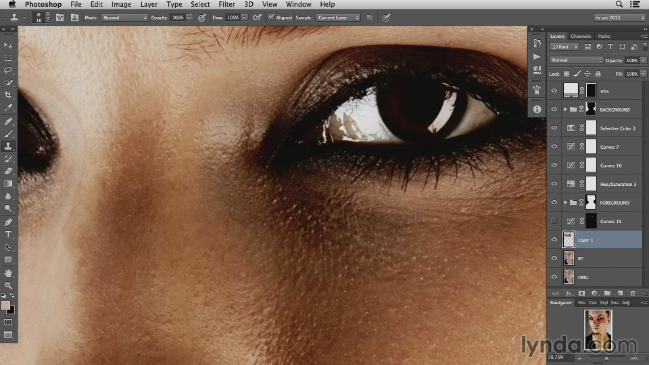Viewport: 649px width, 365px height.
Task: Expand the FOREGROUND layer group
Action: [565, 202]
